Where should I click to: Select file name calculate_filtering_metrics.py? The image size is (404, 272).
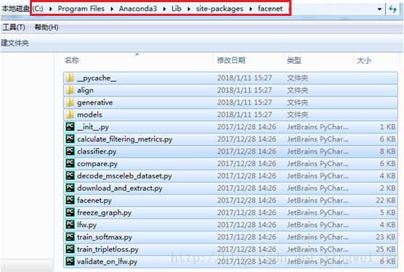click(125, 139)
